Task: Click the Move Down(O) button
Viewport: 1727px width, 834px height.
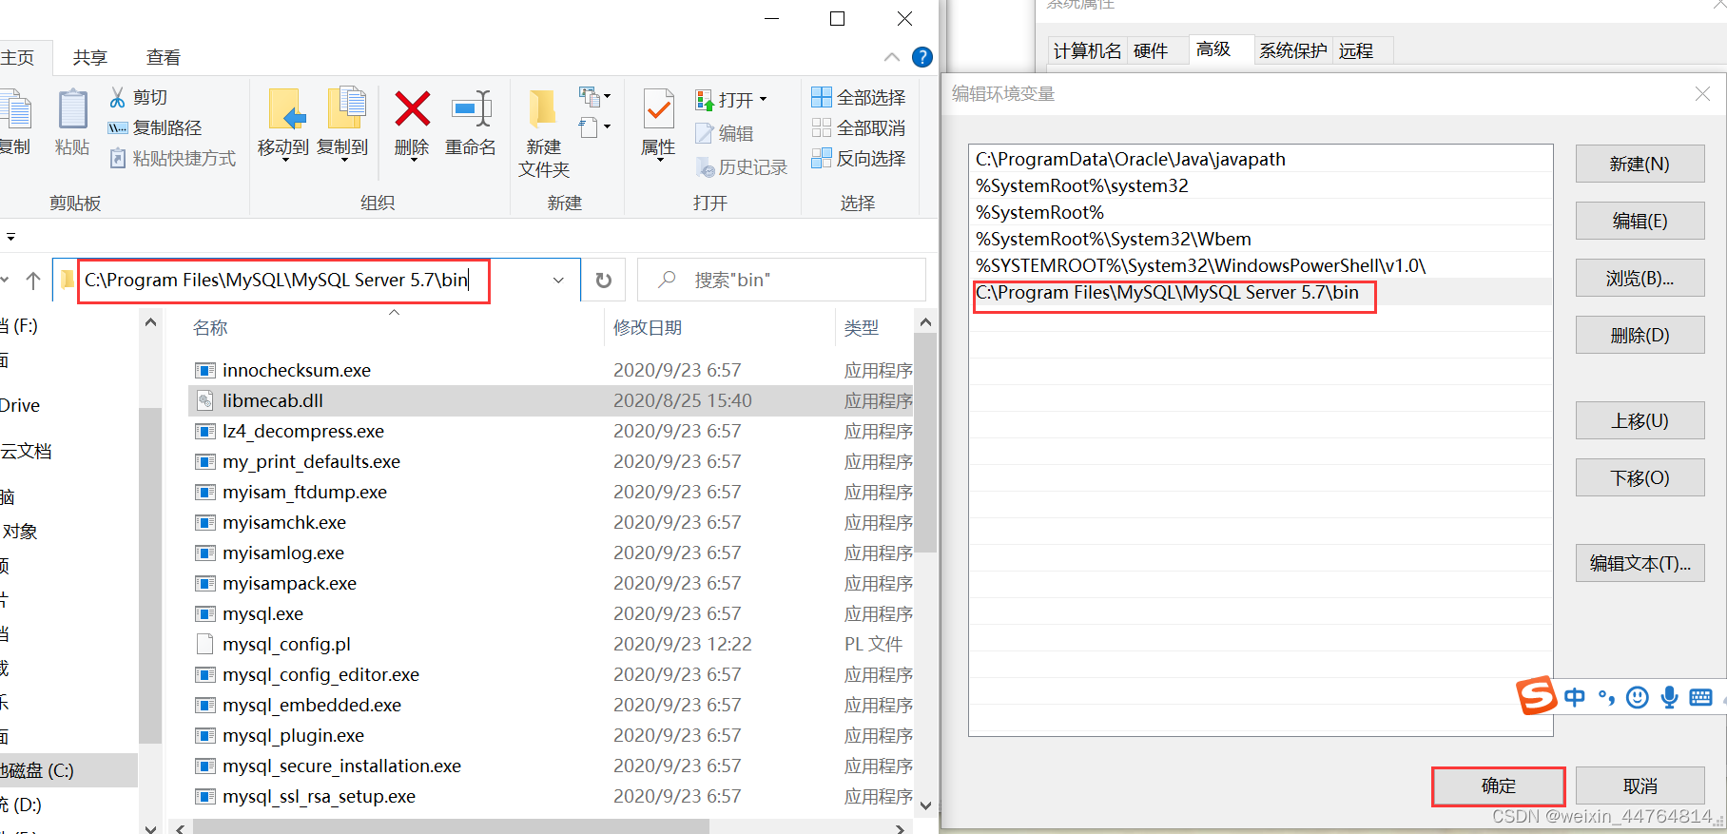Action: point(1640,477)
